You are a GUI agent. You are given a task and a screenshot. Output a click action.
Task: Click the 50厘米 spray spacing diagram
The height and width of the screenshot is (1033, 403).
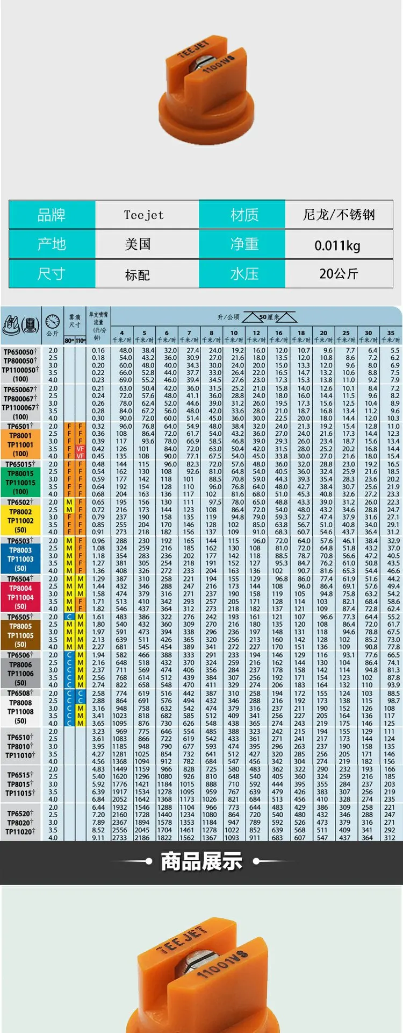(x=270, y=317)
